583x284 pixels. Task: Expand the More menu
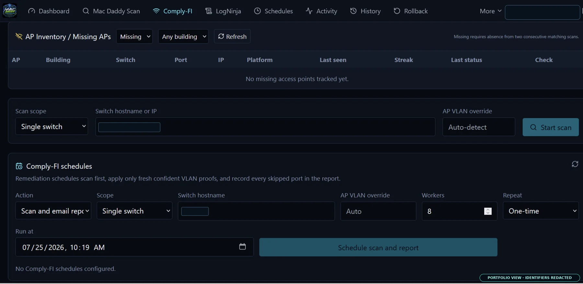490,11
